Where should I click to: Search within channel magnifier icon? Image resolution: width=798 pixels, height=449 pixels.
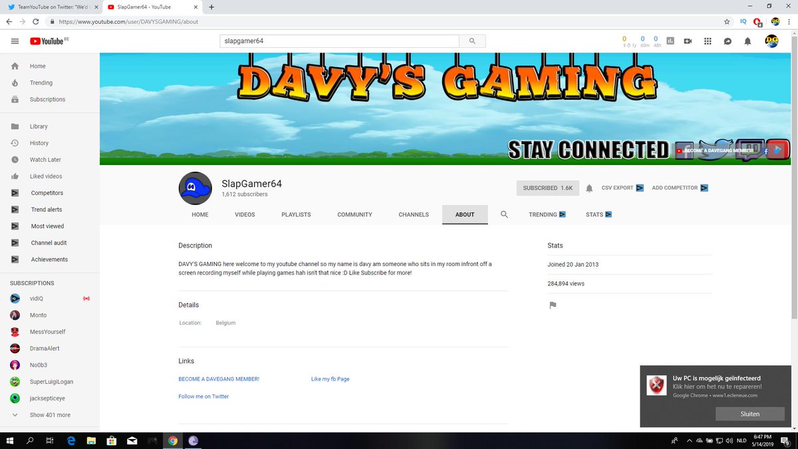(x=504, y=214)
